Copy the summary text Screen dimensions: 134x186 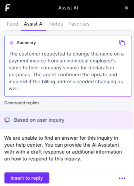(x=122, y=43)
